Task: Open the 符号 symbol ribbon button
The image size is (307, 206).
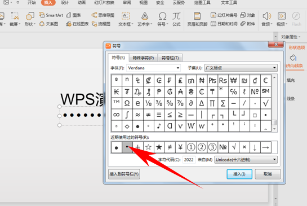Action: tap(163, 19)
